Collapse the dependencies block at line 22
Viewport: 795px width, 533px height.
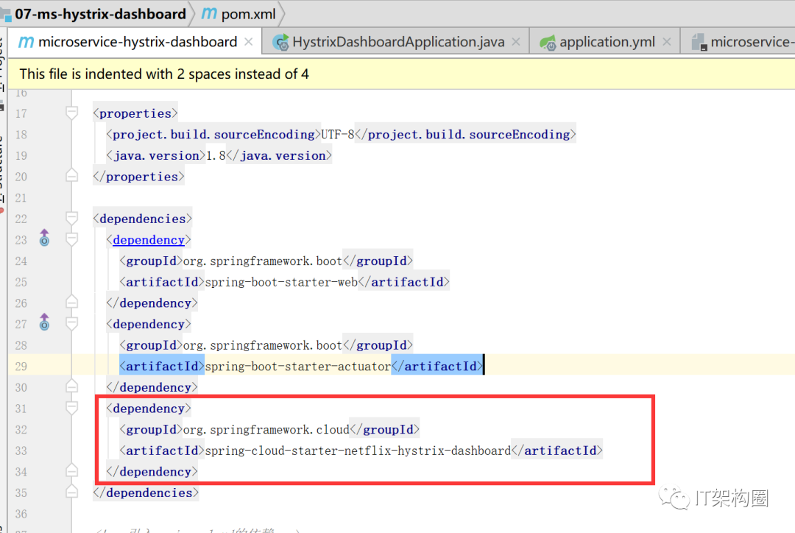coord(71,219)
